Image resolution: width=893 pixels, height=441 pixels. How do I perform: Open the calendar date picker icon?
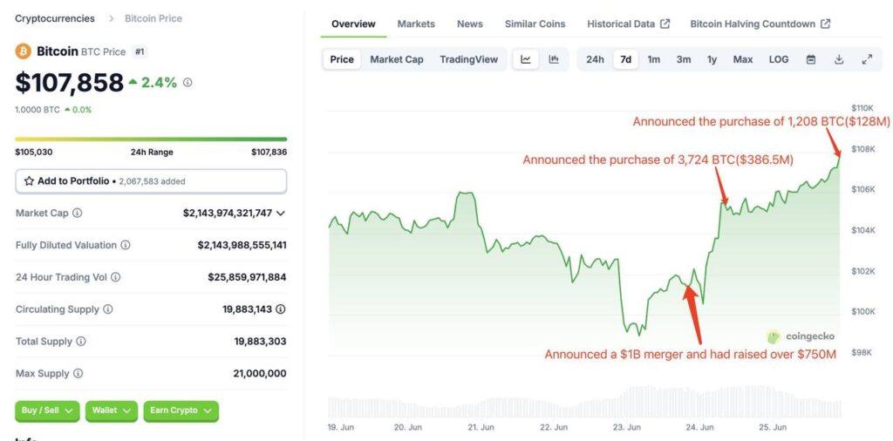click(811, 59)
